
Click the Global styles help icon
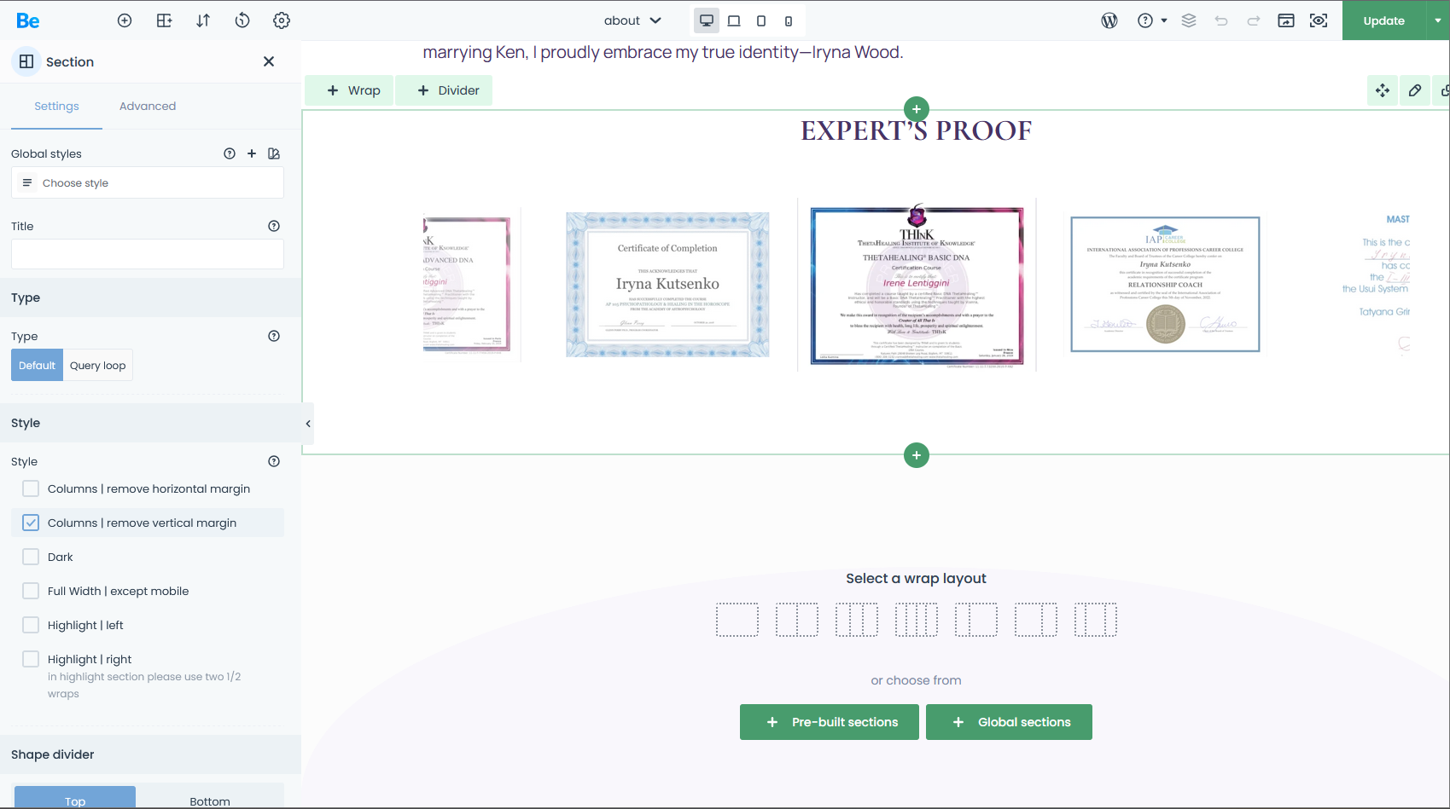tap(230, 153)
